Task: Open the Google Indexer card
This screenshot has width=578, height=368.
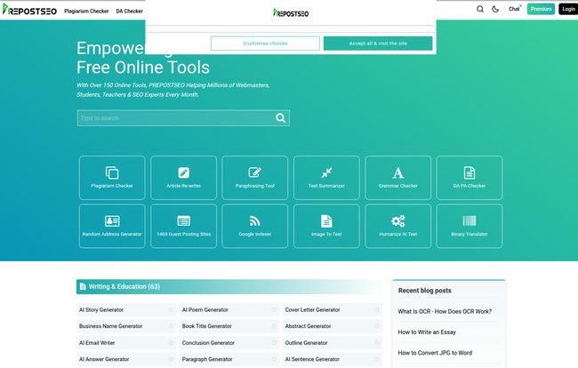Action: pyautogui.click(x=254, y=226)
